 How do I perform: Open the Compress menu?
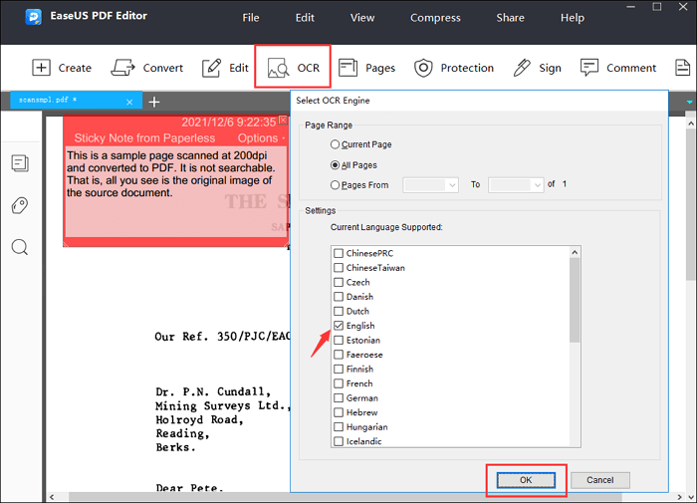(435, 18)
